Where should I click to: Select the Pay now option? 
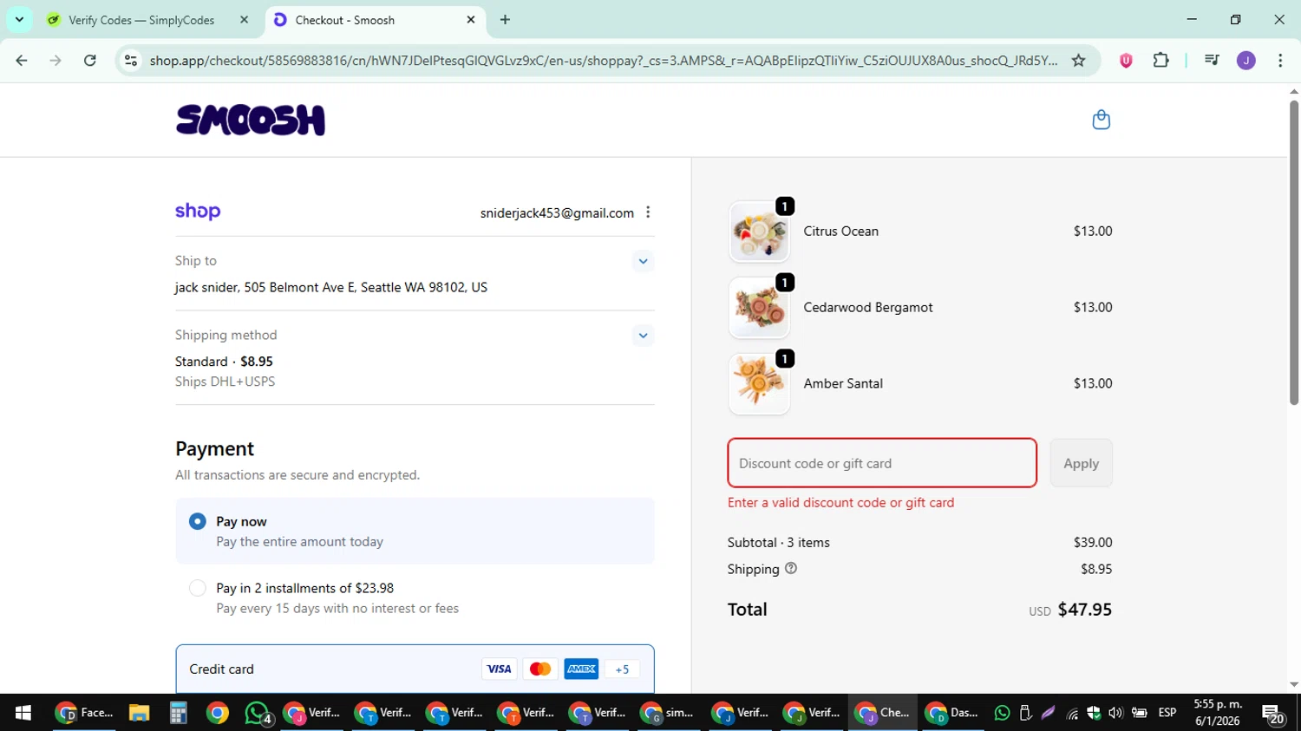point(198,521)
